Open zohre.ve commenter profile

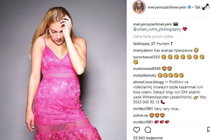(141, 115)
